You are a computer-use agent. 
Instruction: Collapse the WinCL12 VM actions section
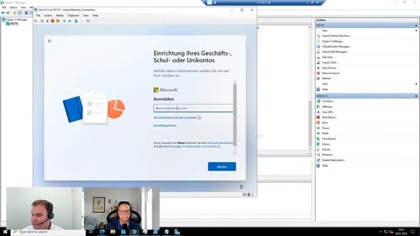[416, 96]
